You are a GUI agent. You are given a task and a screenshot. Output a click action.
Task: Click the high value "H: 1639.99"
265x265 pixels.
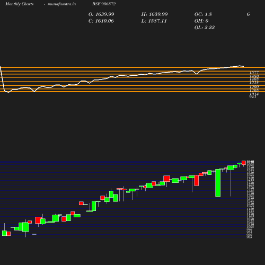pos(154,14)
